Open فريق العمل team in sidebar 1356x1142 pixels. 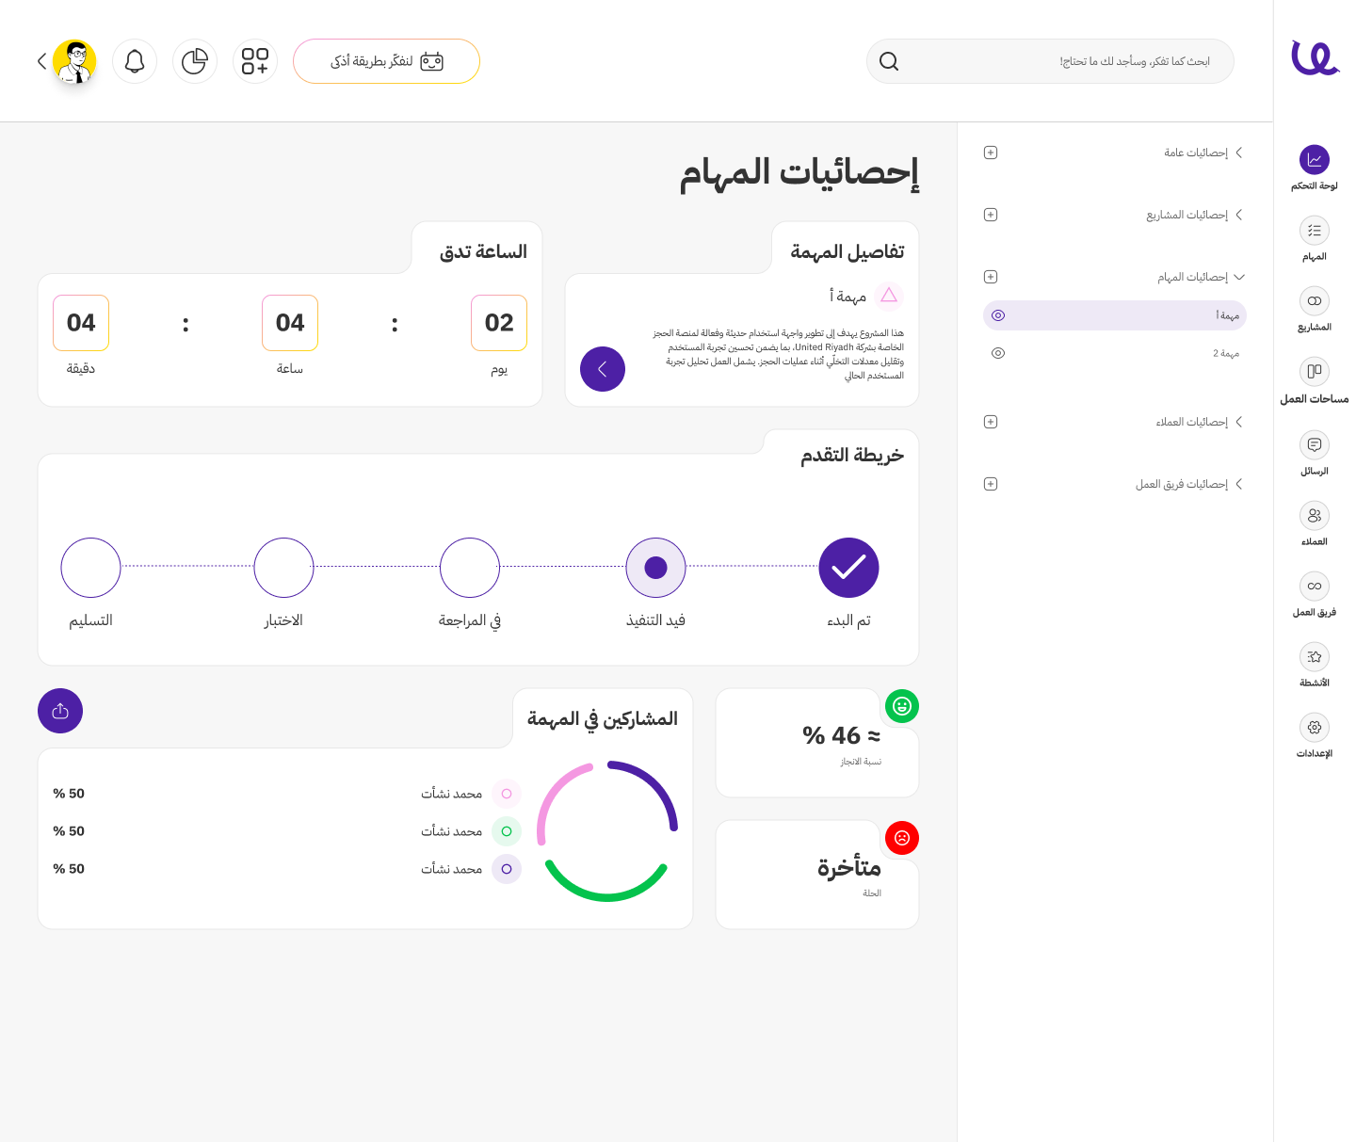1315,586
